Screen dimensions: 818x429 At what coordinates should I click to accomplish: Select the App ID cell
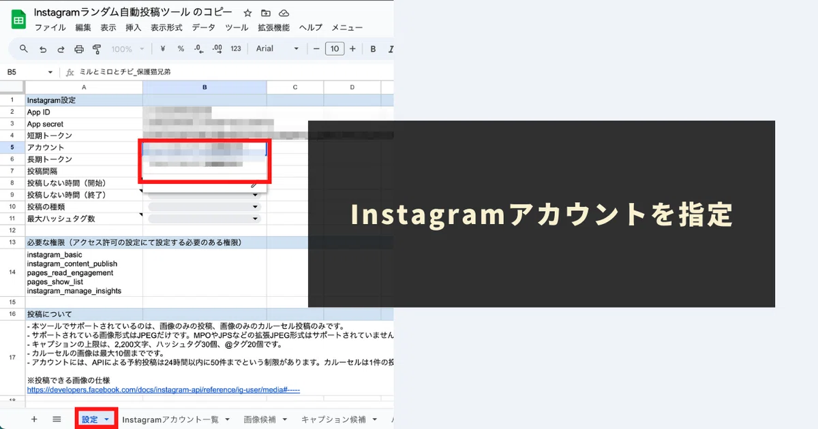click(x=84, y=112)
